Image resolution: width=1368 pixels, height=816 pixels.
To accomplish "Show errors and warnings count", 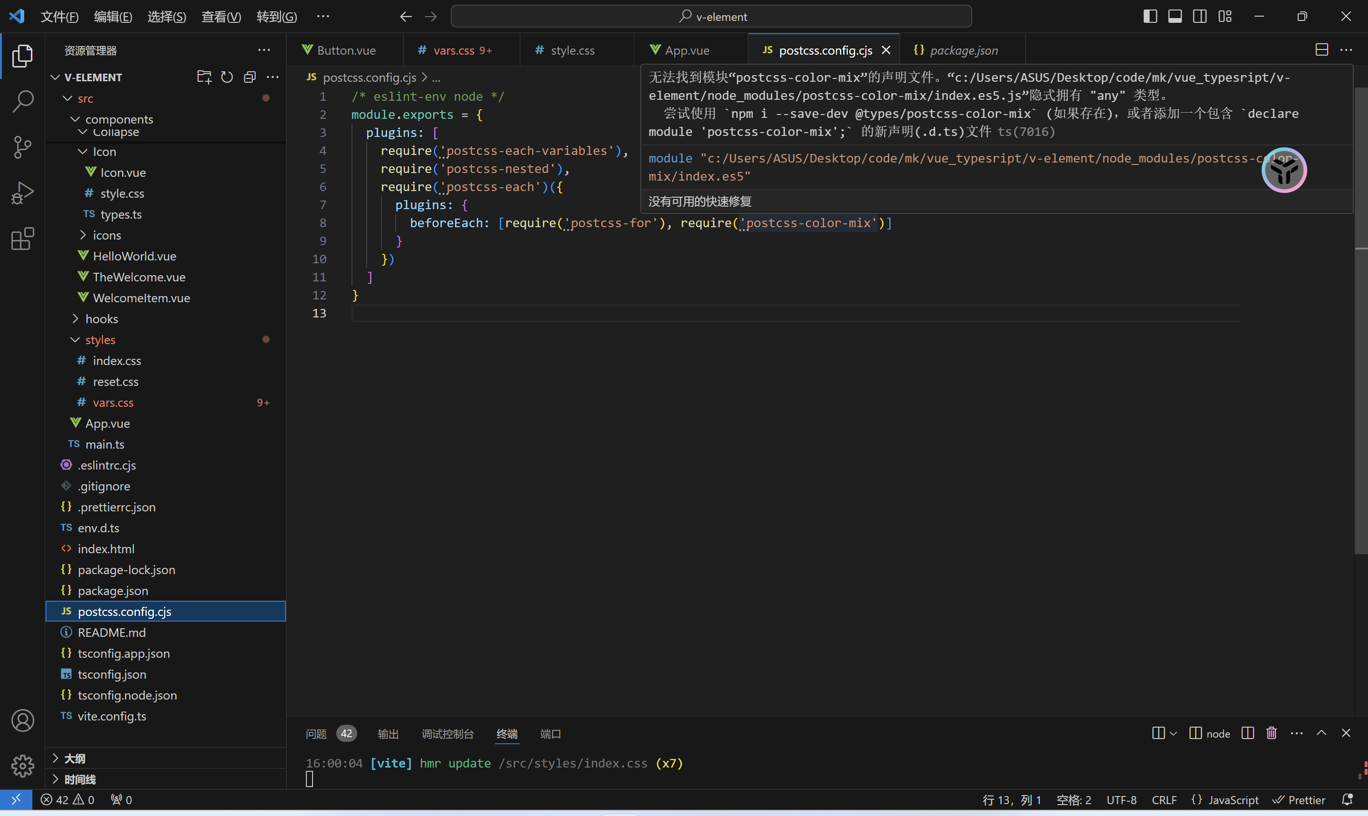I will pyautogui.click(x=67, y=799).
